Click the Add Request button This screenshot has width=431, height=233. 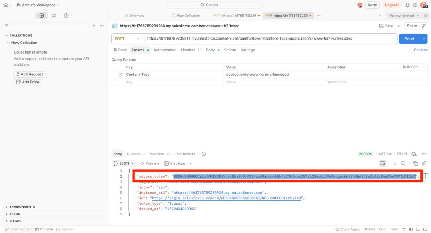click(x=29, y=74)
